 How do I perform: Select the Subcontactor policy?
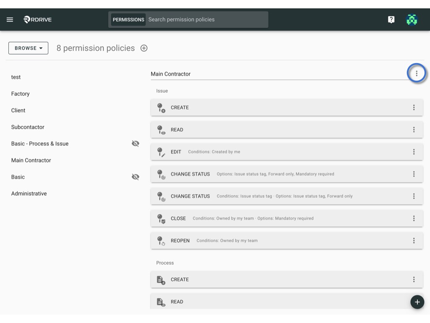click(x=28, y=127)
